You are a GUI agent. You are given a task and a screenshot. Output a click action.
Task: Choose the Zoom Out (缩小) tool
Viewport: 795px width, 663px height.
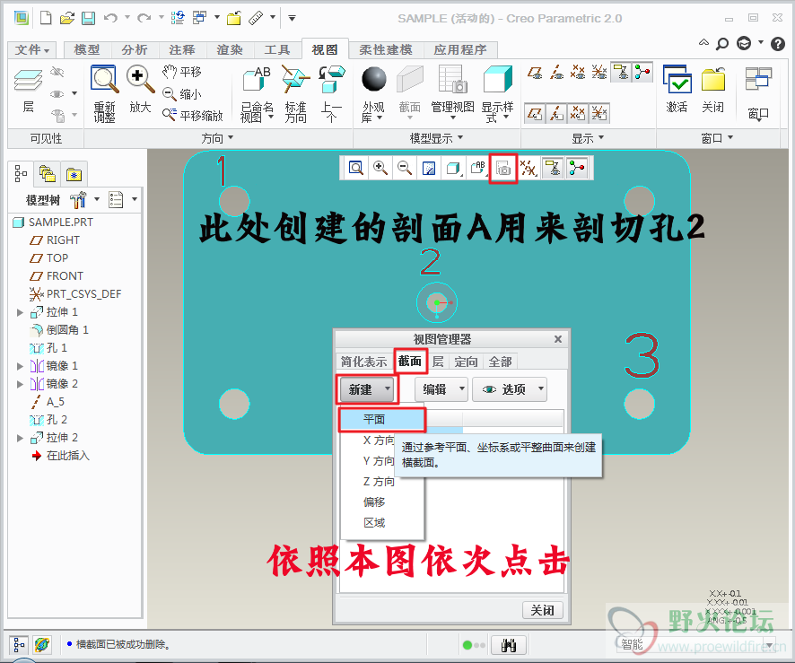point(181,94)
